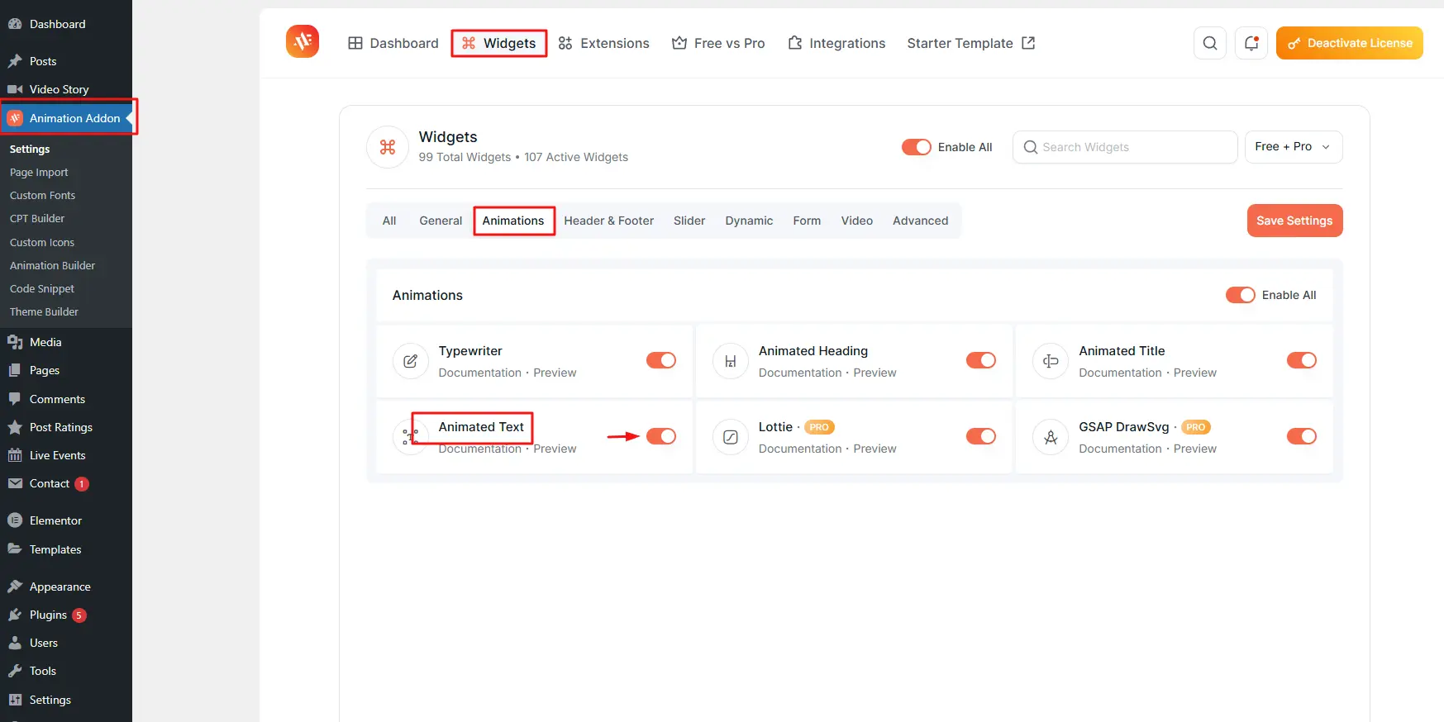Click the Lottie widget icon

(730, 437)
